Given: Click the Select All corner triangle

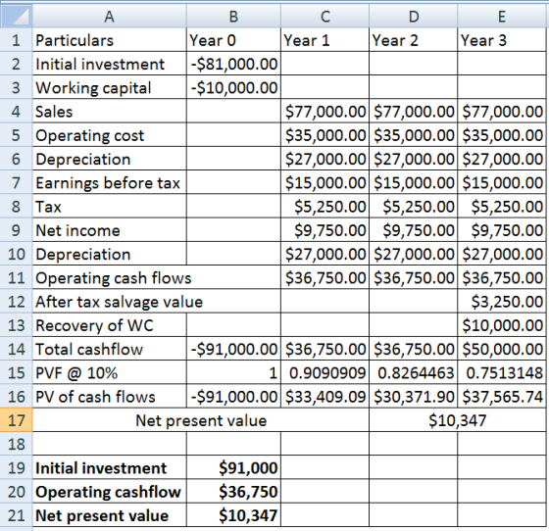Looking at the screenshot, I should tap(16, 16).
